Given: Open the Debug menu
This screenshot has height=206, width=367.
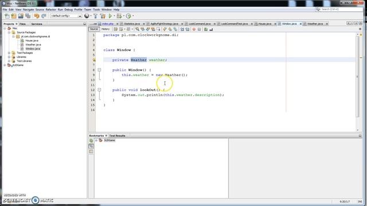Looking at the screenshot, I should coord(68,10).
